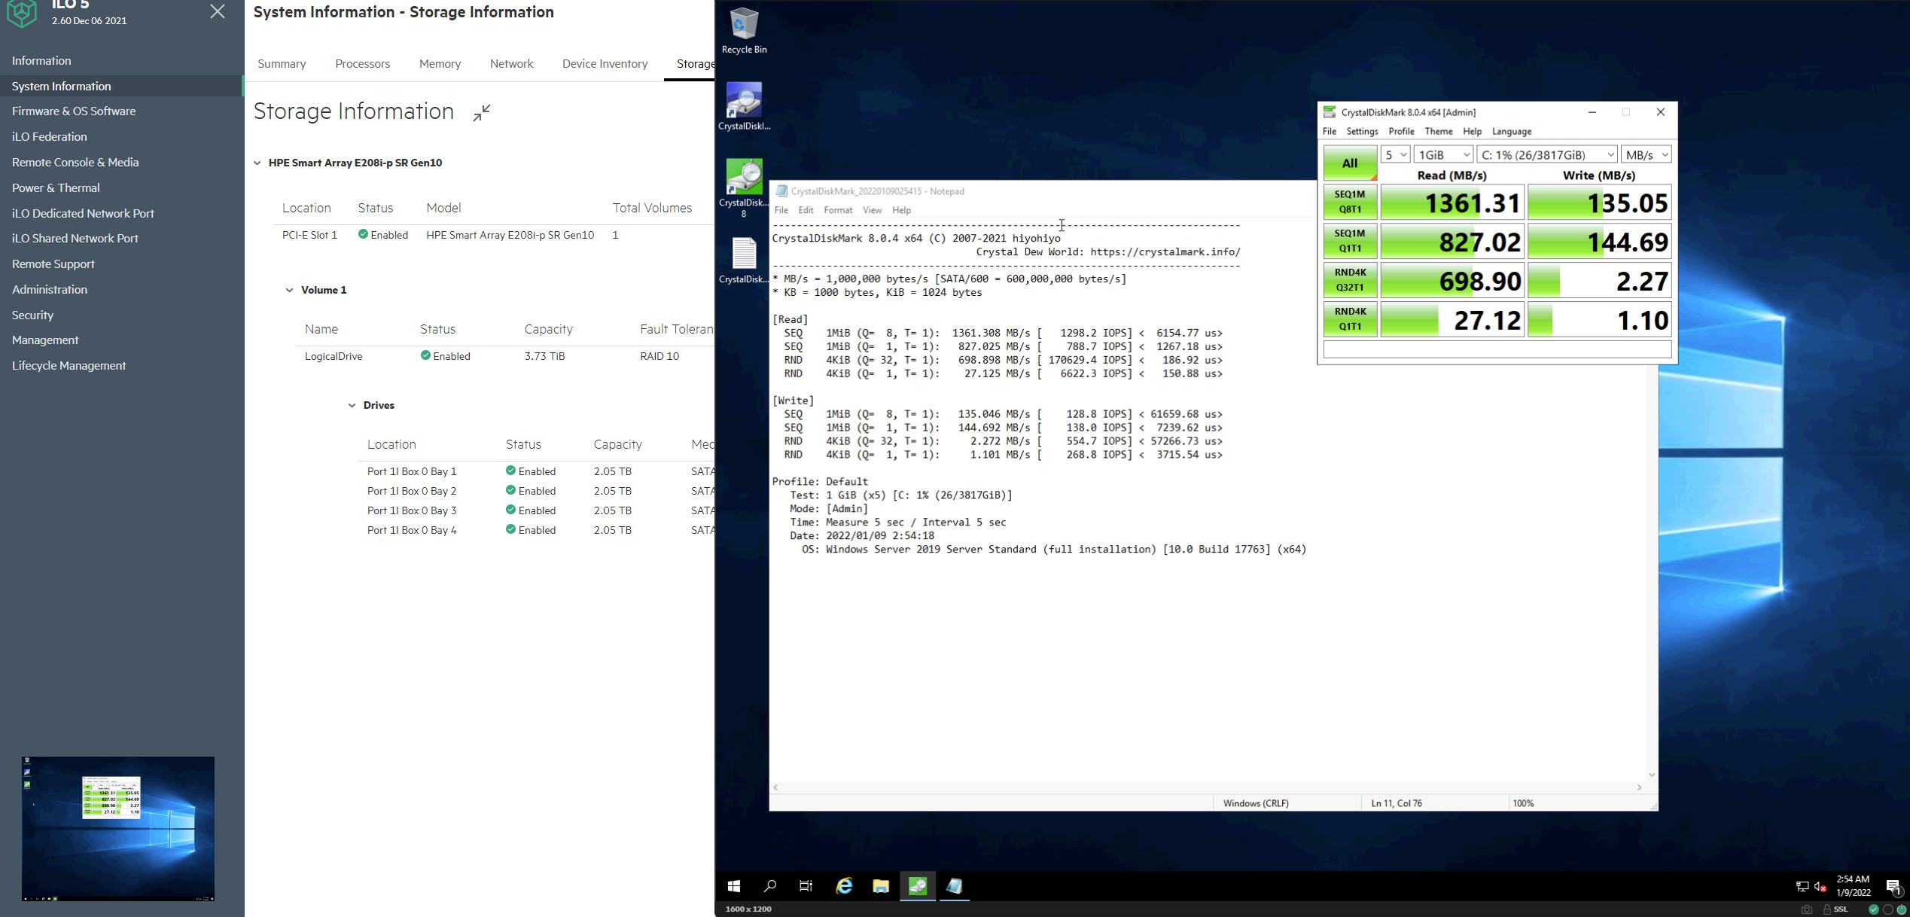Select the CrystalDiskMark text file on desktop
This screenshot has width=1910, height=917.
click(744, 260)
